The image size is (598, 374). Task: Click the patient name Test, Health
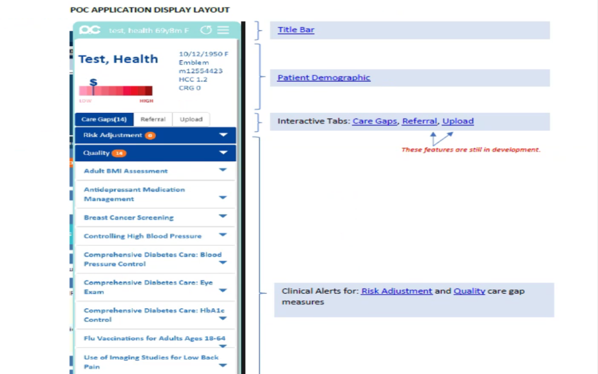pyautogui.click(x=118, y=59)
